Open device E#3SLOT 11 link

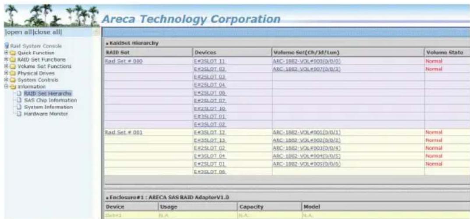coord(210,61)
